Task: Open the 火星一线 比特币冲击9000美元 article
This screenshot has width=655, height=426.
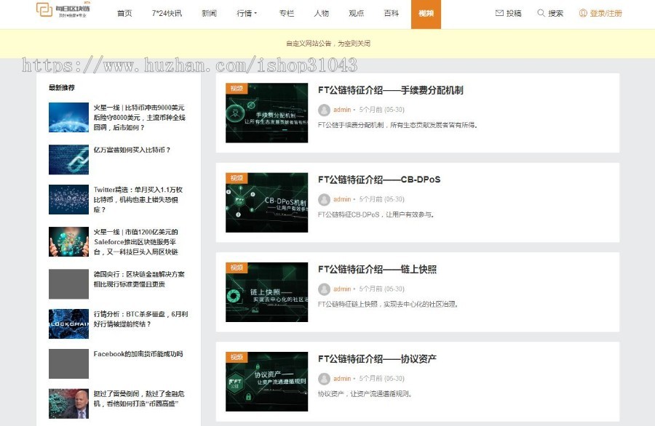Action: coord(140,118)
